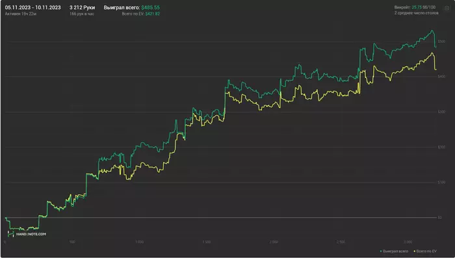Click the $0 y-axis baseline label
The height and width of the screenshot is (258, 455).
(440, 217)
